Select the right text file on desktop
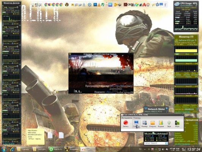The image size is (202, 152). coord(61,138)
